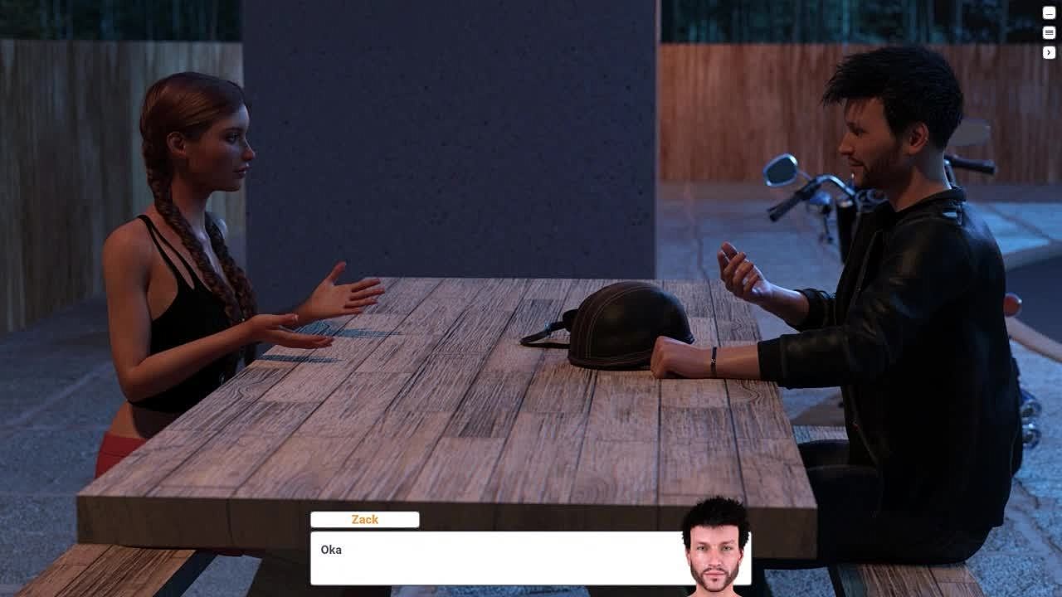Click the right chevron skip icon
Screen dimensions: 1062x597
tap(1049, 52)
